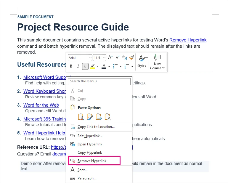Image resolution: width=228 pixels, height=183 pixels.
Task: Expand the bullet list style dropdown arrow
Action: tap(121, 66)
